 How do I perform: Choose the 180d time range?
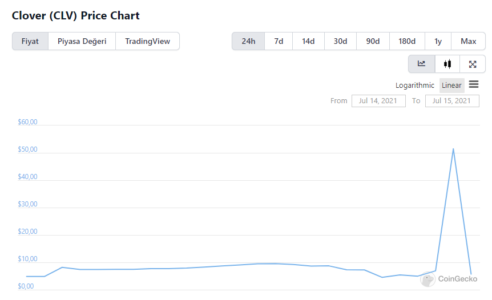[x=407, y=41]
